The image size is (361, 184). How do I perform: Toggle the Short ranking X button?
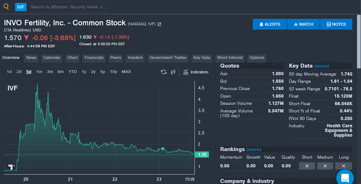[307, 166]
